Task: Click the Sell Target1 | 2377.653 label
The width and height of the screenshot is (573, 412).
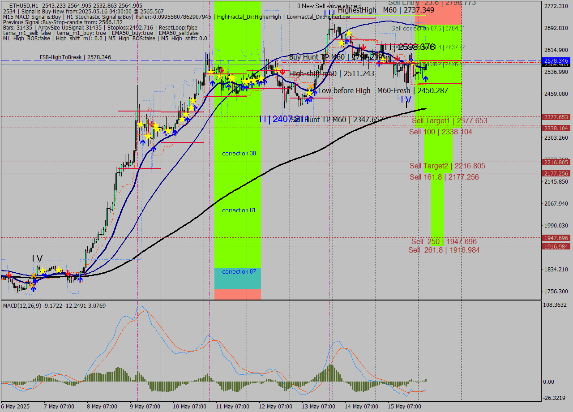Action: [449, 121]
